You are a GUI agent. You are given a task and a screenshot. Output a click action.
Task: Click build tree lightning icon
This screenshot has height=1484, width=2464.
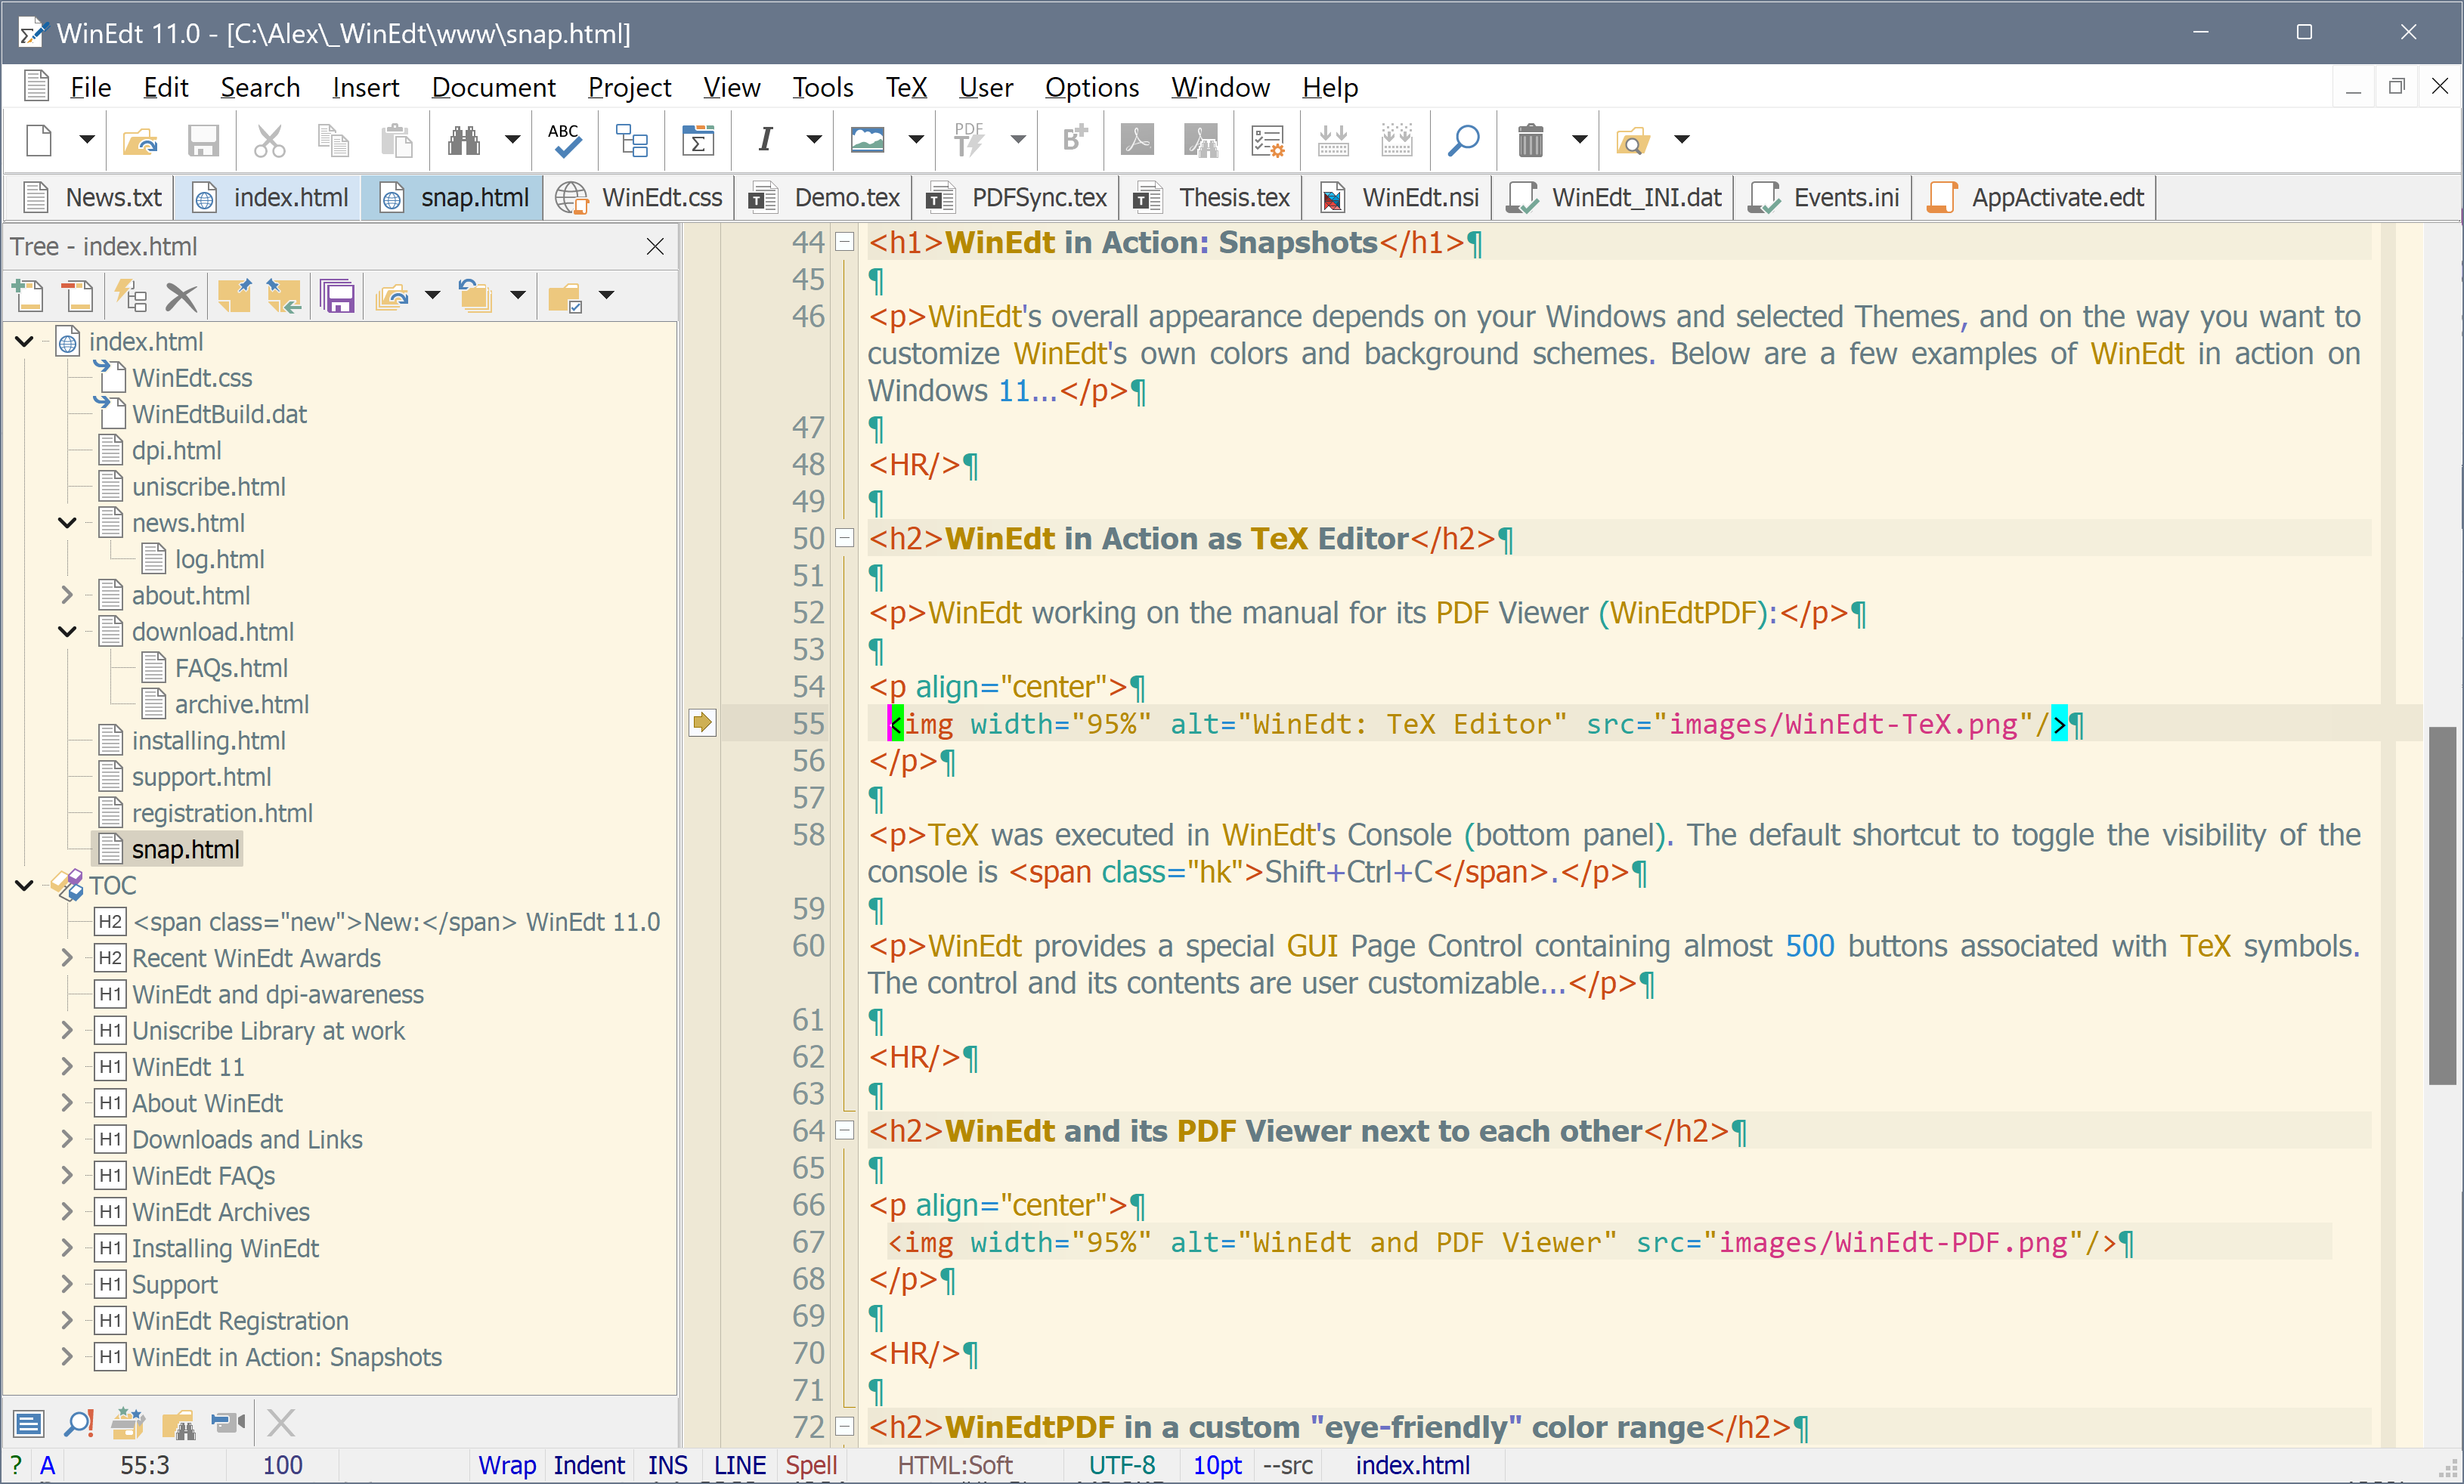tap(131, 295)
